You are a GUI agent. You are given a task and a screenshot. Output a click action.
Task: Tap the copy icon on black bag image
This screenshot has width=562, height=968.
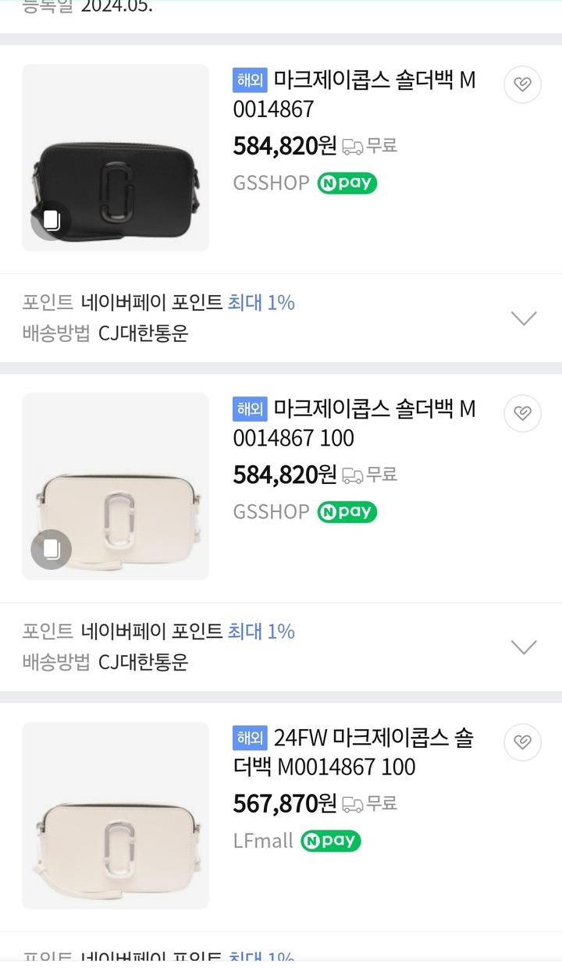point(52,220)
